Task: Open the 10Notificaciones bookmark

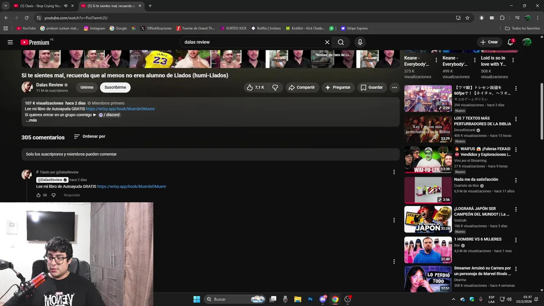Action: coord(156,28)
